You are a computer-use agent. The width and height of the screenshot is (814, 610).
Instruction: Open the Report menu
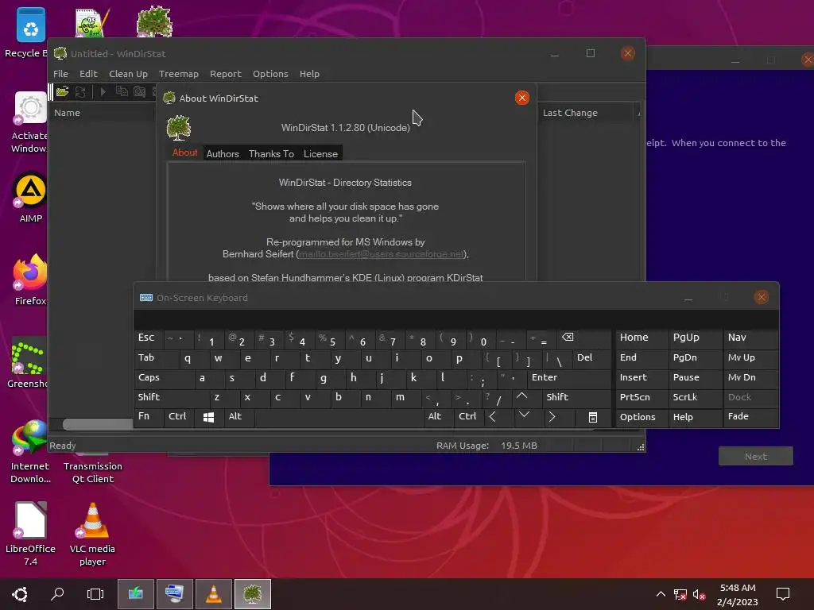click(225, 74)
